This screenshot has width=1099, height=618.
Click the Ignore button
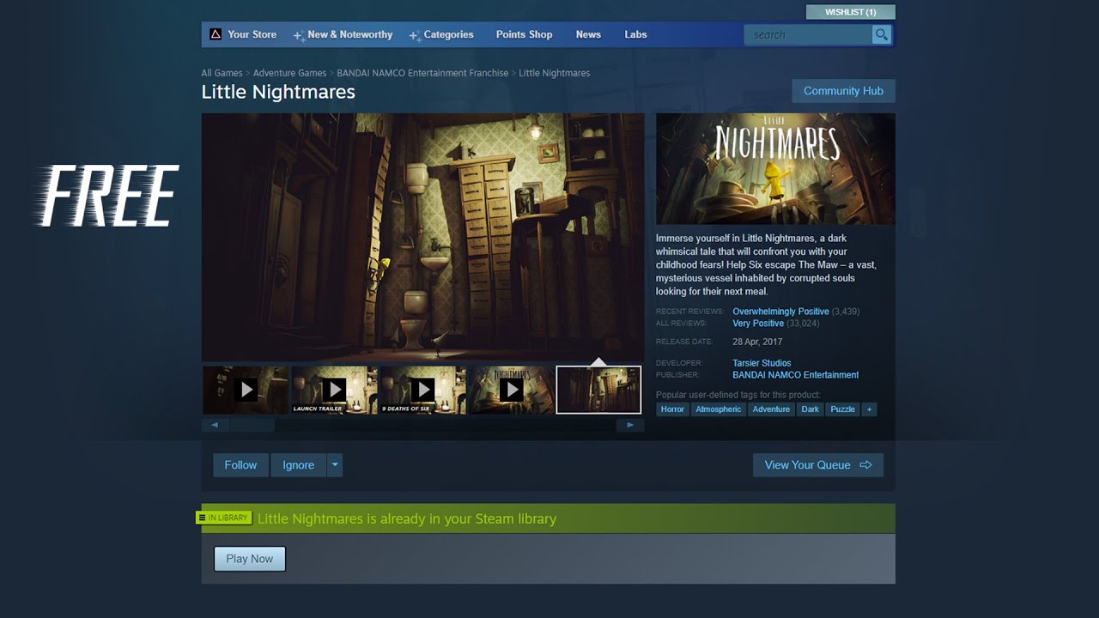click(x=299, y=465)
